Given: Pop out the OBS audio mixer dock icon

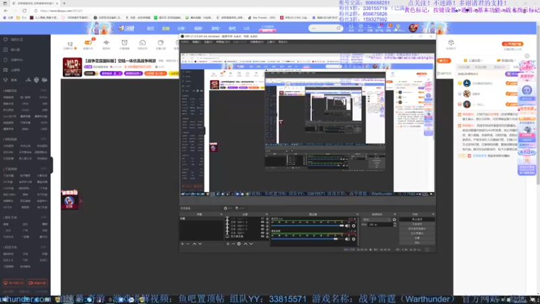Looking at the screenshot, I should 357,214.
